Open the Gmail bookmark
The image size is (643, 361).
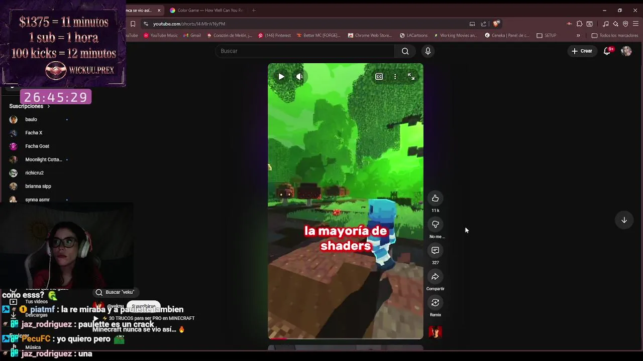click(x=192, y=36)
